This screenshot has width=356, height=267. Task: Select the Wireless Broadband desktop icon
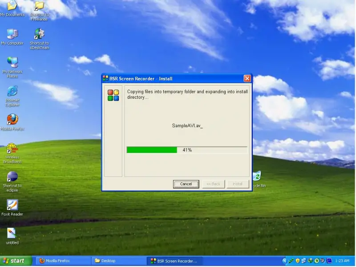click(x=12, y=153)
